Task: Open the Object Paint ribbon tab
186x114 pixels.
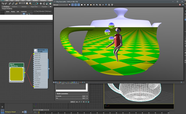Action: tap(34, 7)
